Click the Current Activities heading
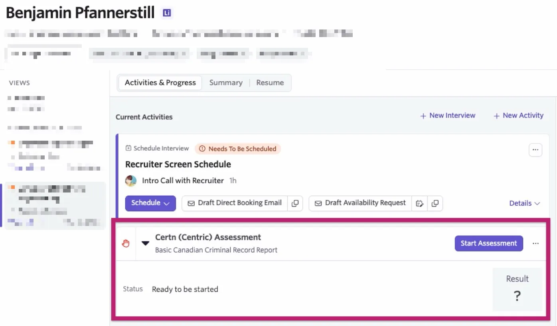Viewport: 557px width, 326px height. point(144,117)
